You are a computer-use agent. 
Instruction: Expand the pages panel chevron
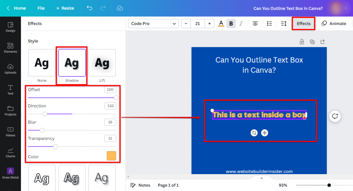[x=261, y=178]
